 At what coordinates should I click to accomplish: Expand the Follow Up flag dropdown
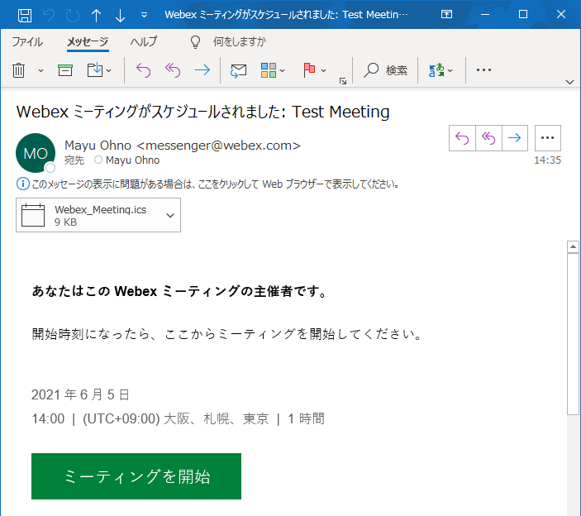click(323, 70)
